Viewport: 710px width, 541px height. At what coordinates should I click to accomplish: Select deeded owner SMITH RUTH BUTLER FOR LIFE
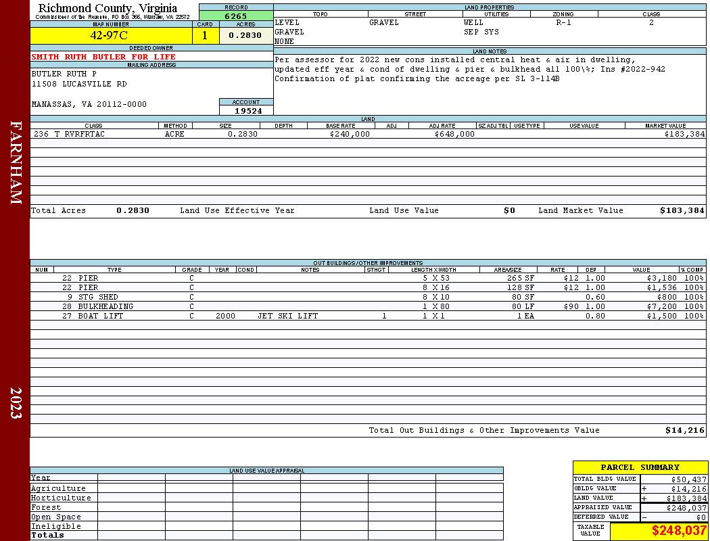click(103, 57)
